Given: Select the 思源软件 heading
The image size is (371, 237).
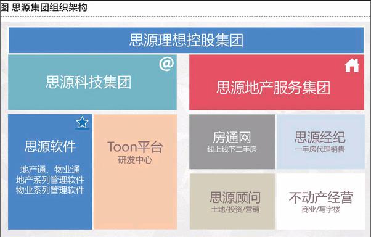Looking at the screenshot, I should click(50, 146).
